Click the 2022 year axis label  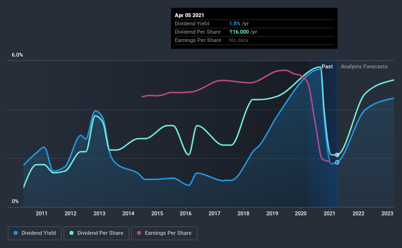point(358,213)
